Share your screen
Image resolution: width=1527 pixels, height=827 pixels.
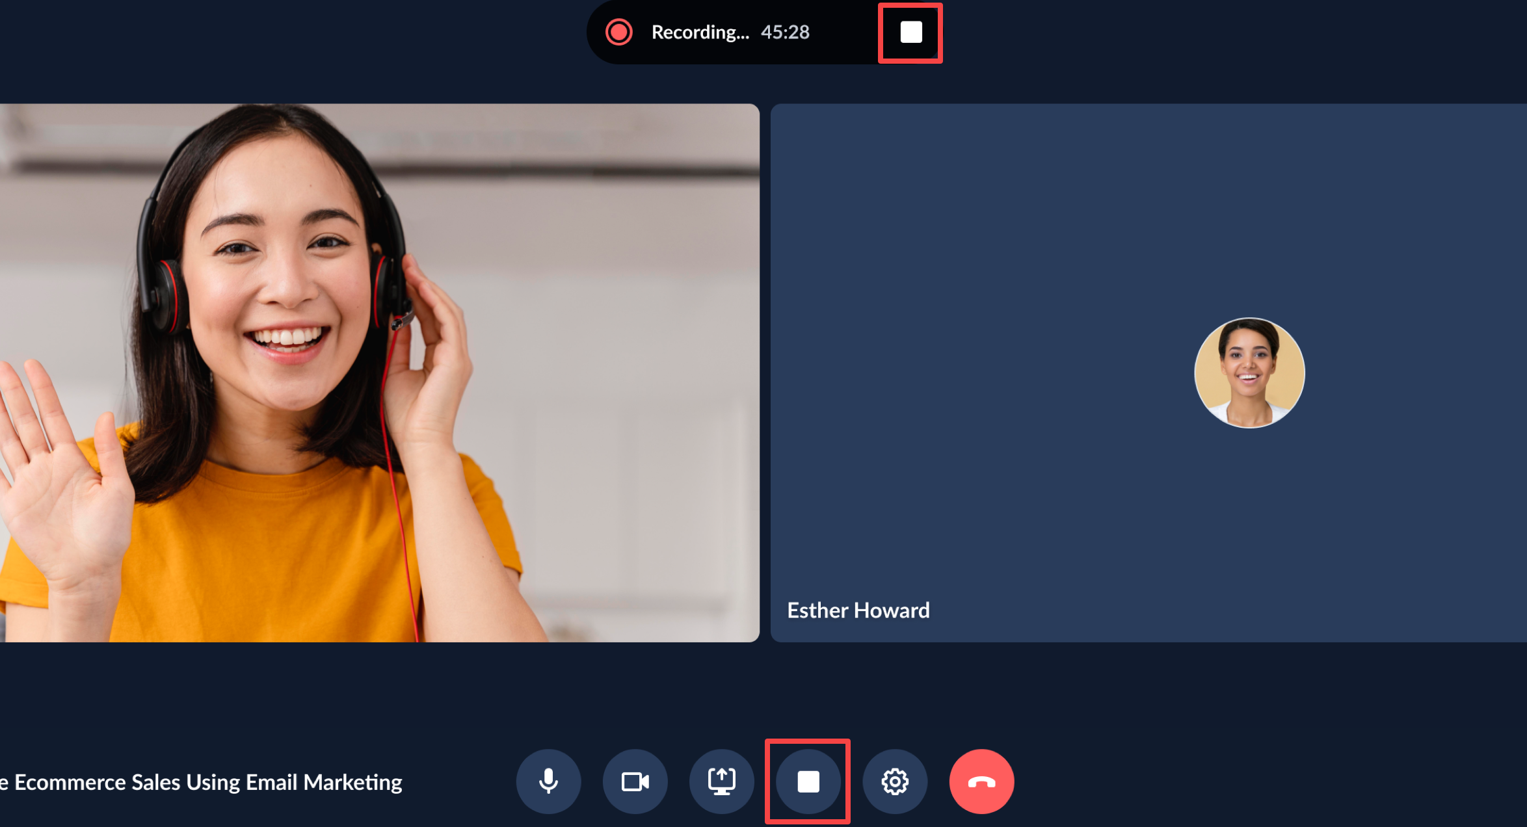721,781
